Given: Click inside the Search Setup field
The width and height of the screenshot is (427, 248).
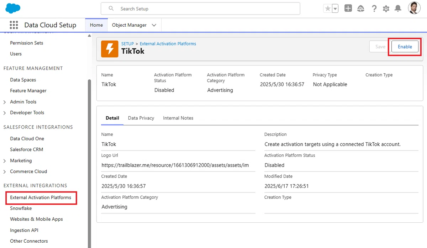Looking at the screenshot, I should pyautogui.click(x=200, y=9).
